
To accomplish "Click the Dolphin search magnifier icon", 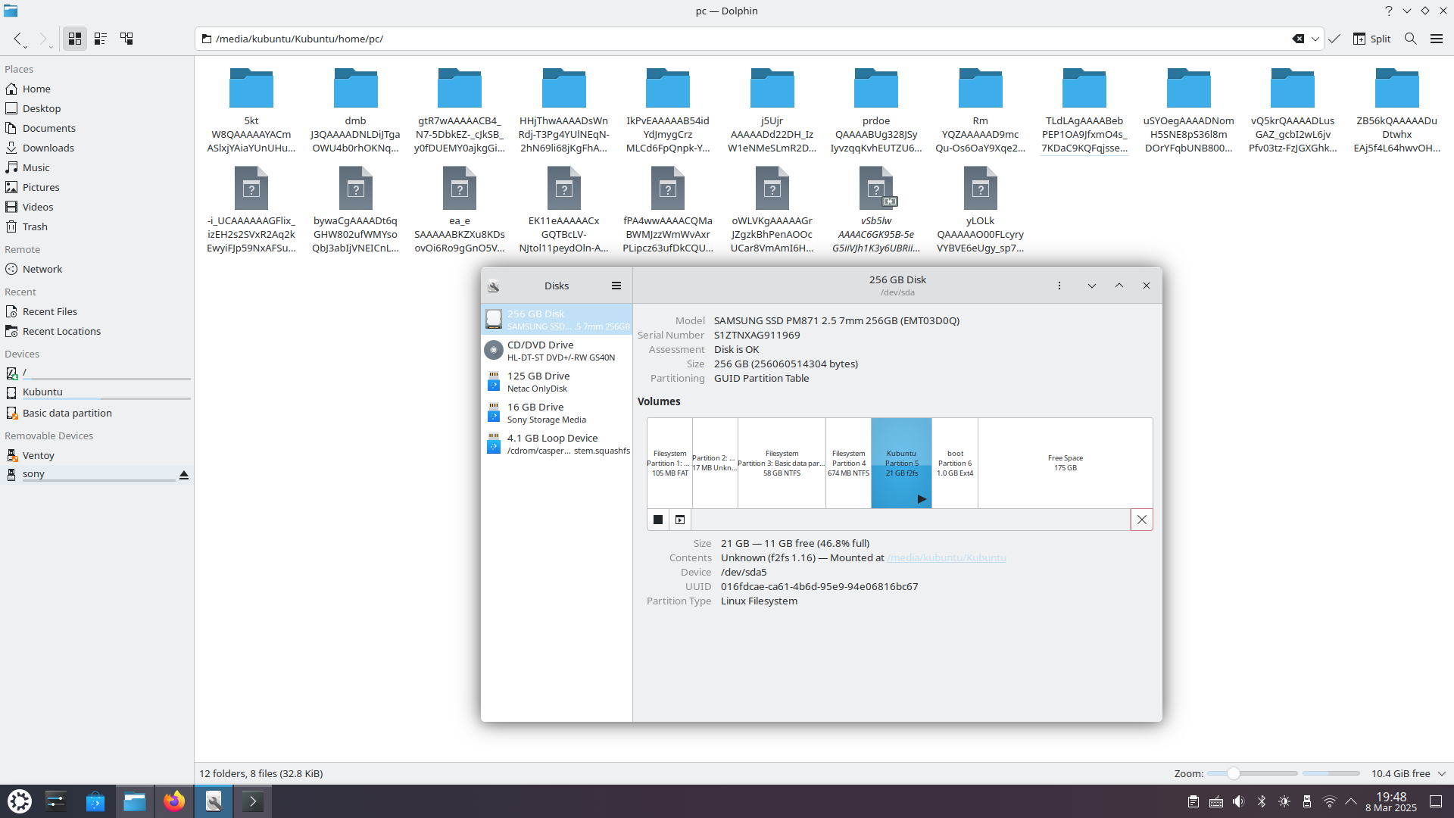I will click(x=1410, y=39).
